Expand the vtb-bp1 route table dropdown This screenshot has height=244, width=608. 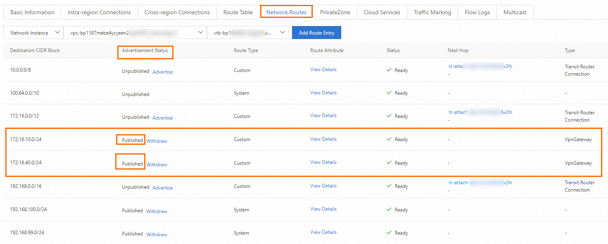tap(248, 33)
